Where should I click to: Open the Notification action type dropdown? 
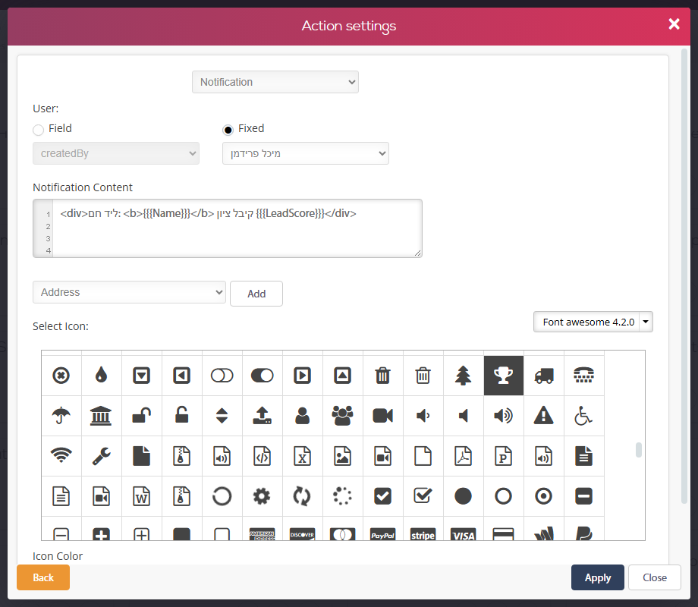pyautogui.click(x=275, y=82)
